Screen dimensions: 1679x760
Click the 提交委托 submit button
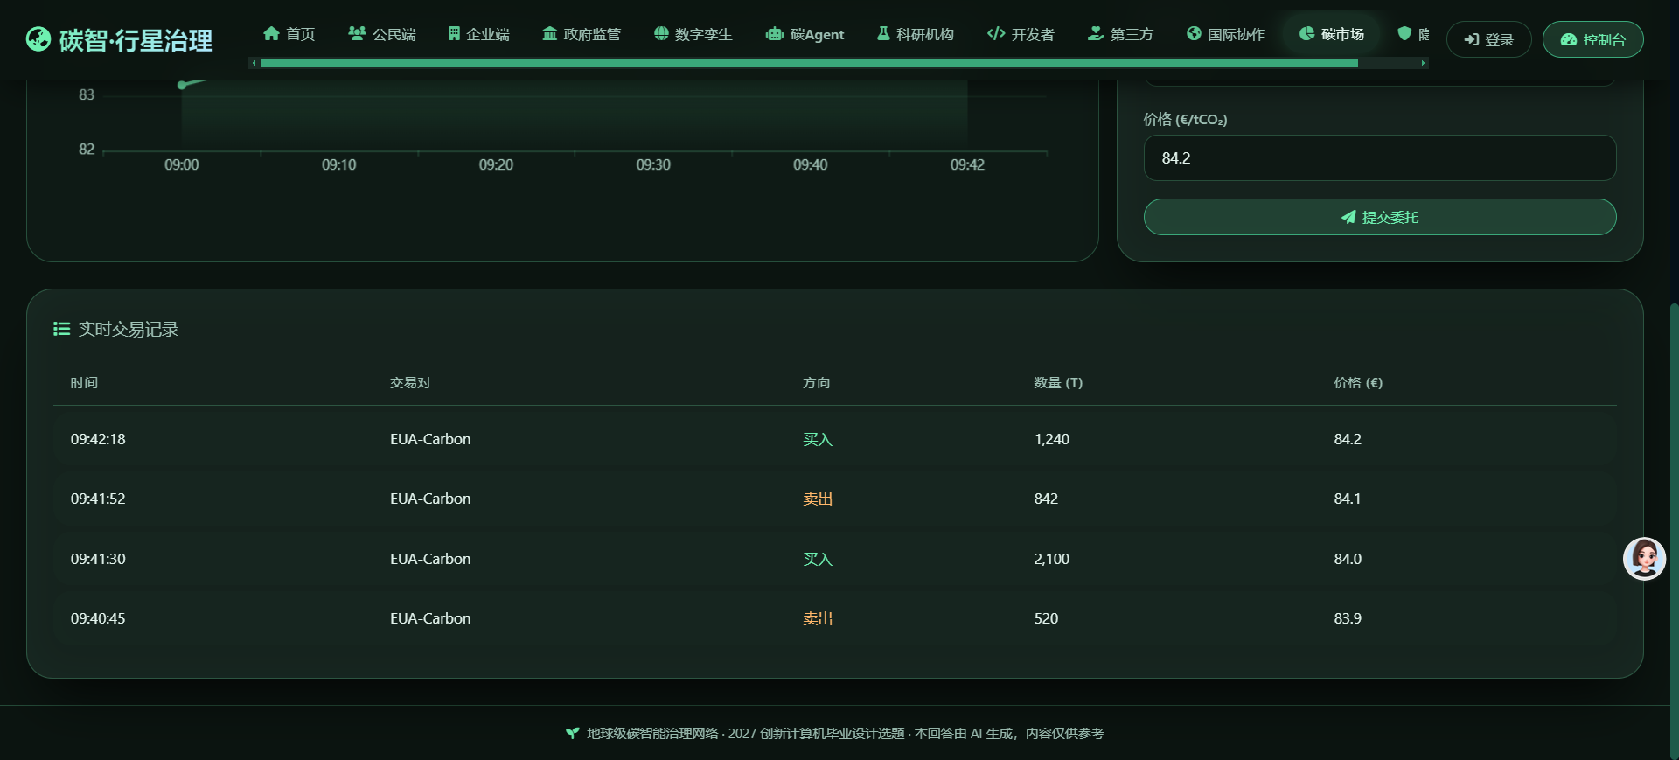[x=1379, y=217]
